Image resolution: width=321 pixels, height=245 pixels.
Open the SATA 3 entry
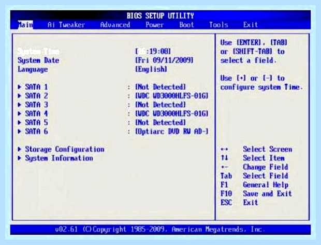point(36,105)
